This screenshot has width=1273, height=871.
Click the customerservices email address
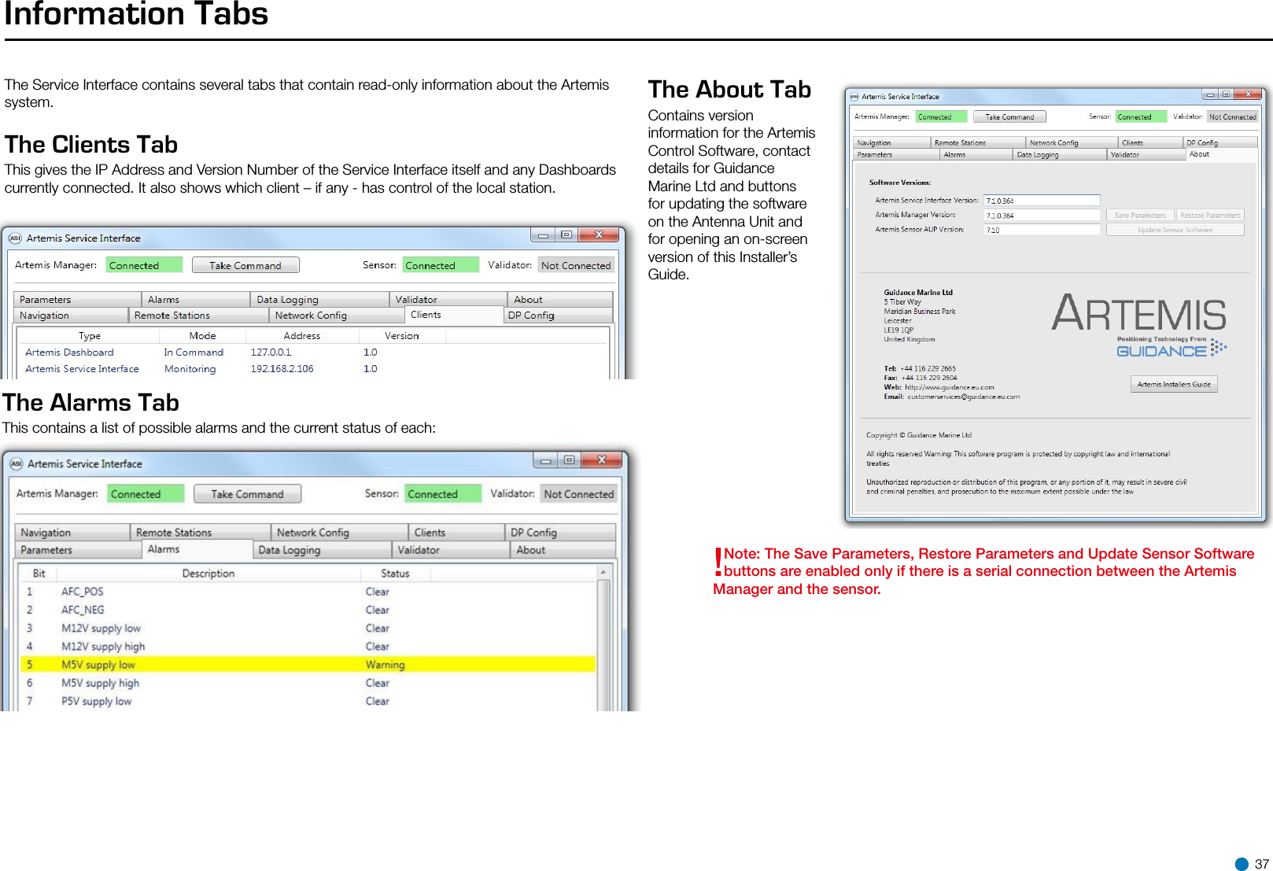coord(963,397)
